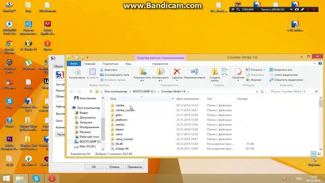The height and width of the screenshot is (183, 325).
Task: Click Обратить выделение in ribbon
Action: click(x=286, y=80)
